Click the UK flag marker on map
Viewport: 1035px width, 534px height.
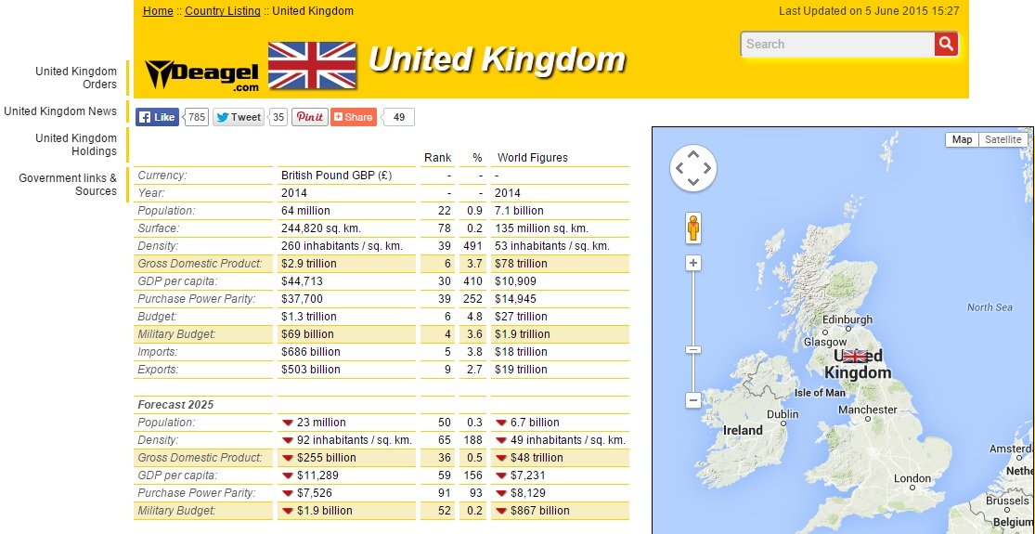click(x=855, y=357)
